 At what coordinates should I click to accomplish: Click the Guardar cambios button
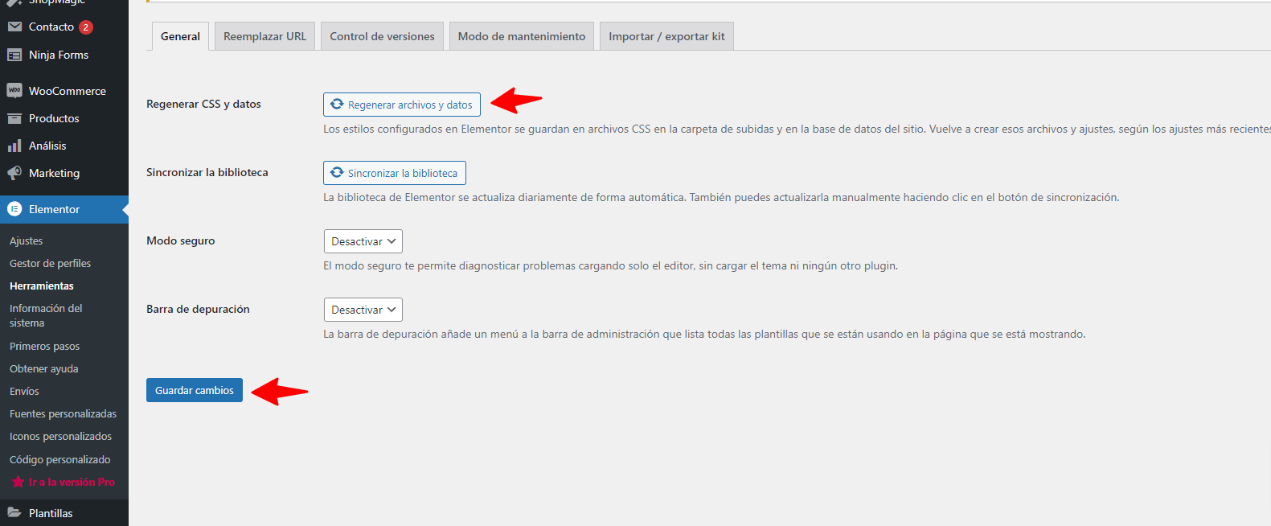pyautogui.click(x=195, y=390)
